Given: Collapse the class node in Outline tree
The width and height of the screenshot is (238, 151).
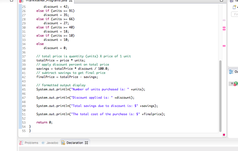Looking at the screenshot, I should point(232,83).
